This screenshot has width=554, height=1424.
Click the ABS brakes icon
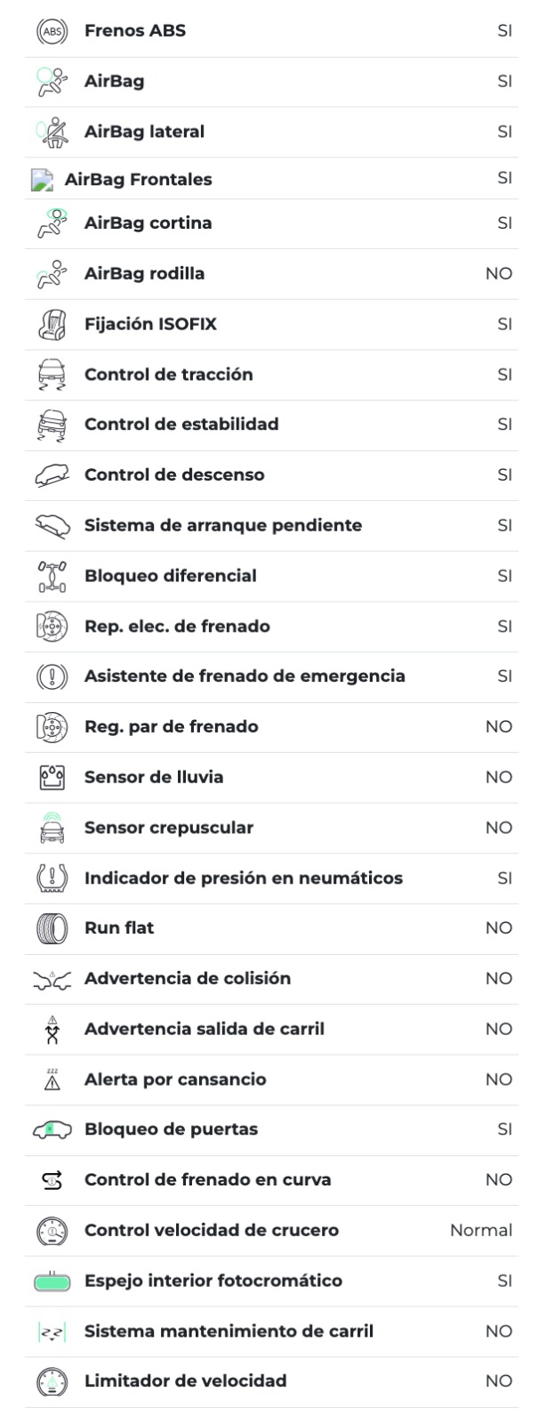point(52,31)
